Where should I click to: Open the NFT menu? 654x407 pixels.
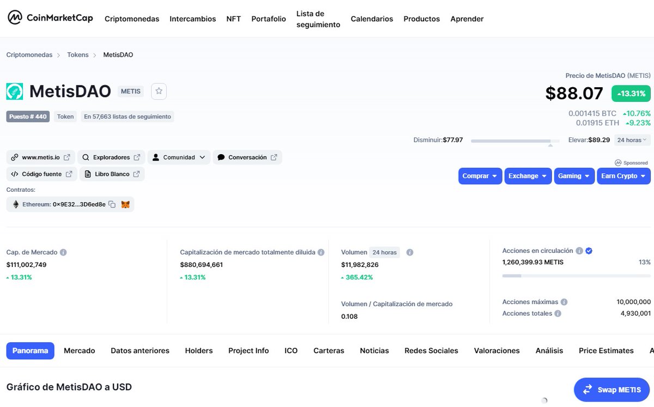[x=233, y=19]
